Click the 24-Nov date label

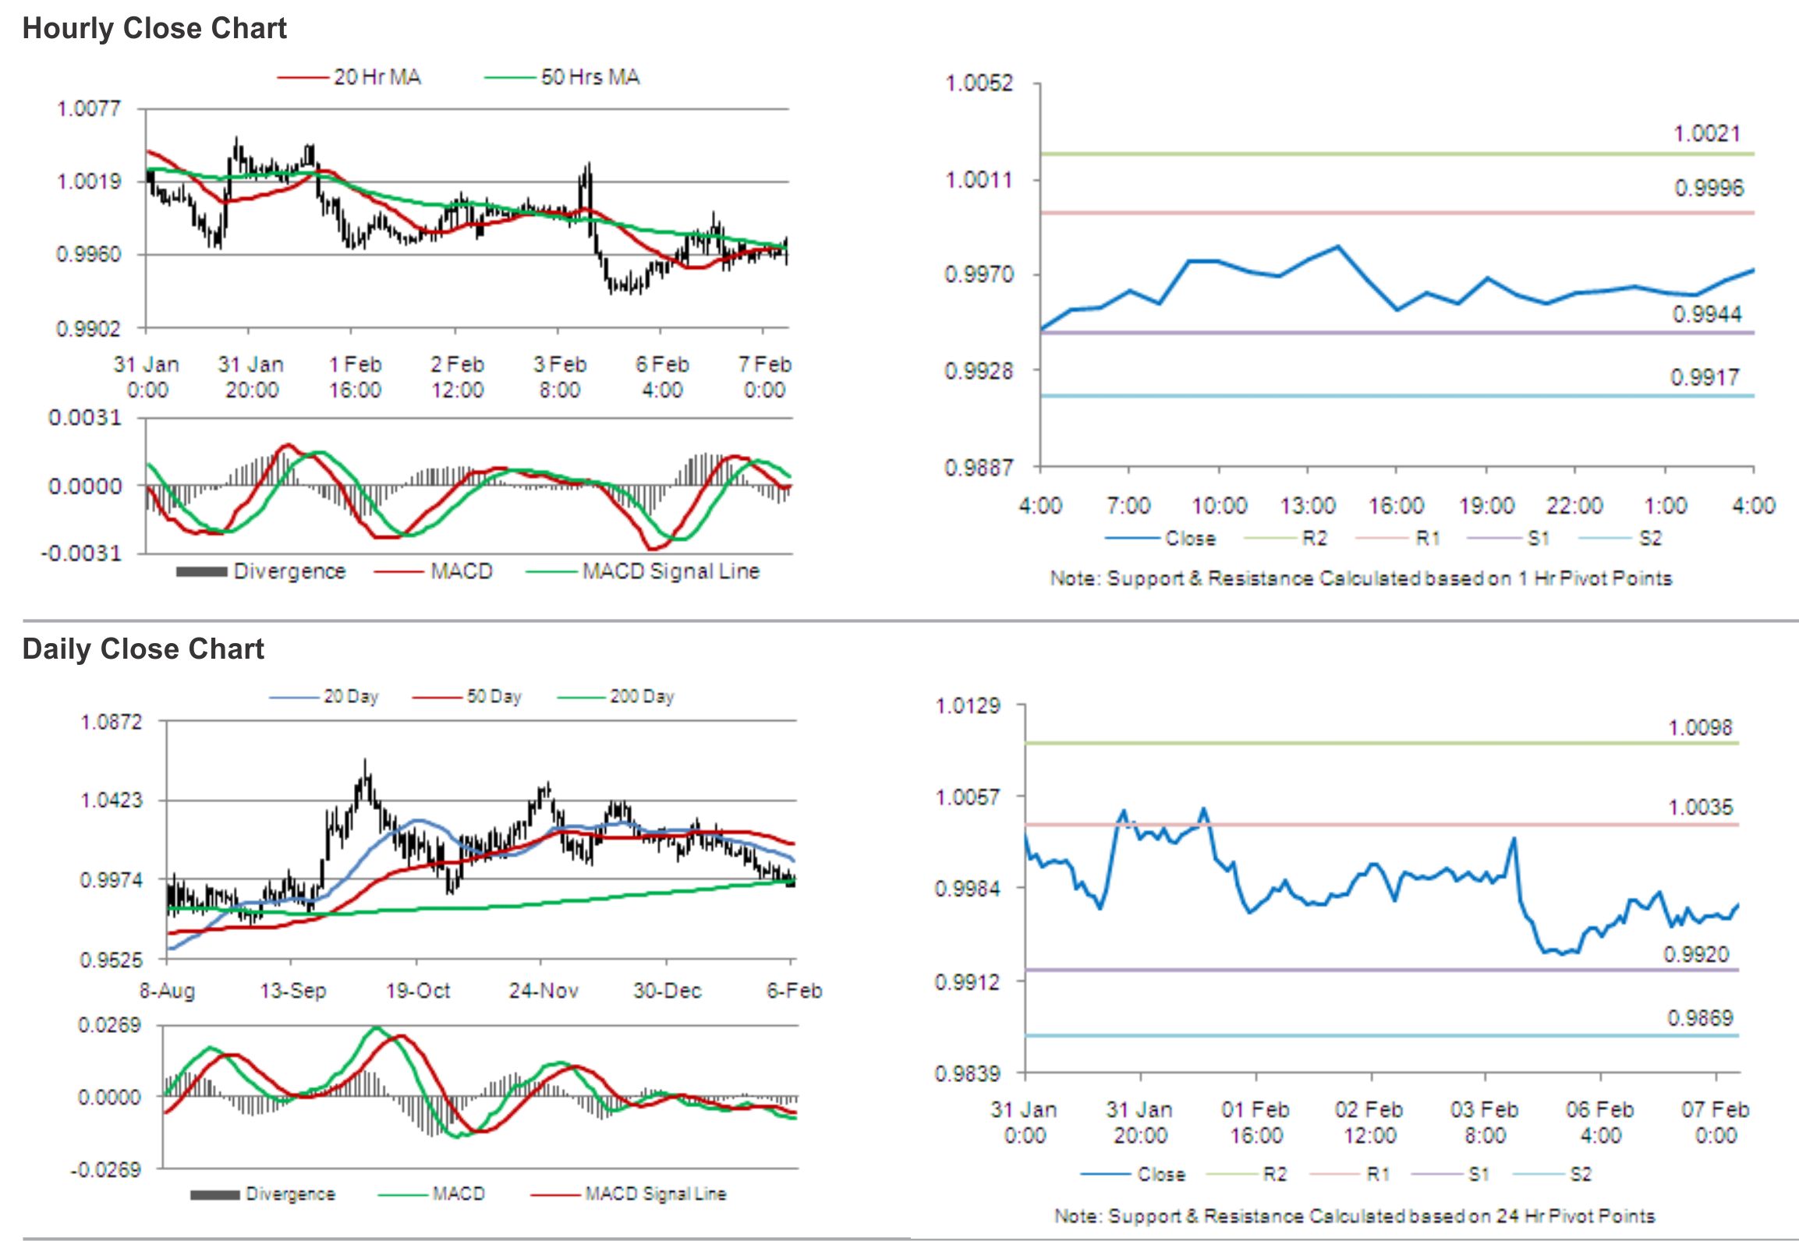[x=544, y=991]
